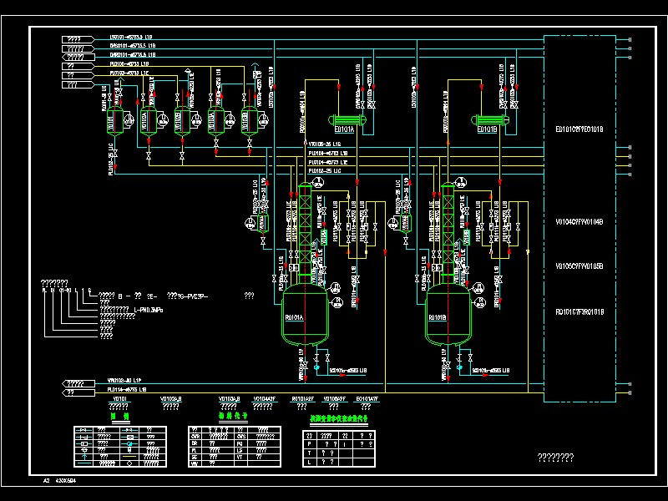668x501 pixels.
Task: Select the dashed box label R0101C
Action: click(x=579, y=311)
